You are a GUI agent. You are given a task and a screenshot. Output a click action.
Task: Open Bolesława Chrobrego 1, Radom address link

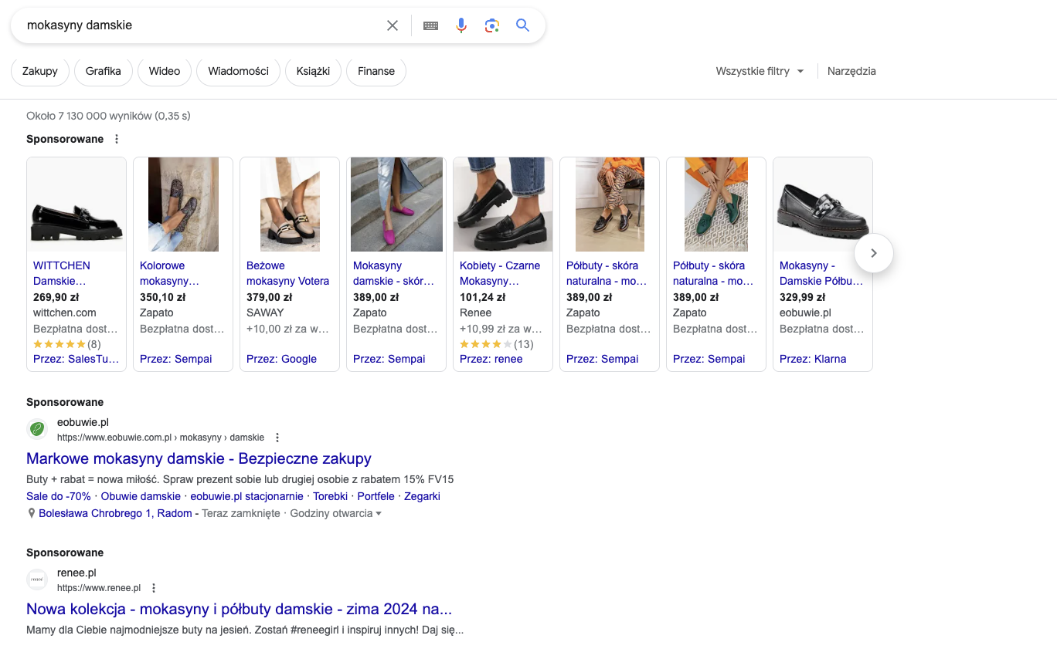pyautogui.click(x=115, y=513)
